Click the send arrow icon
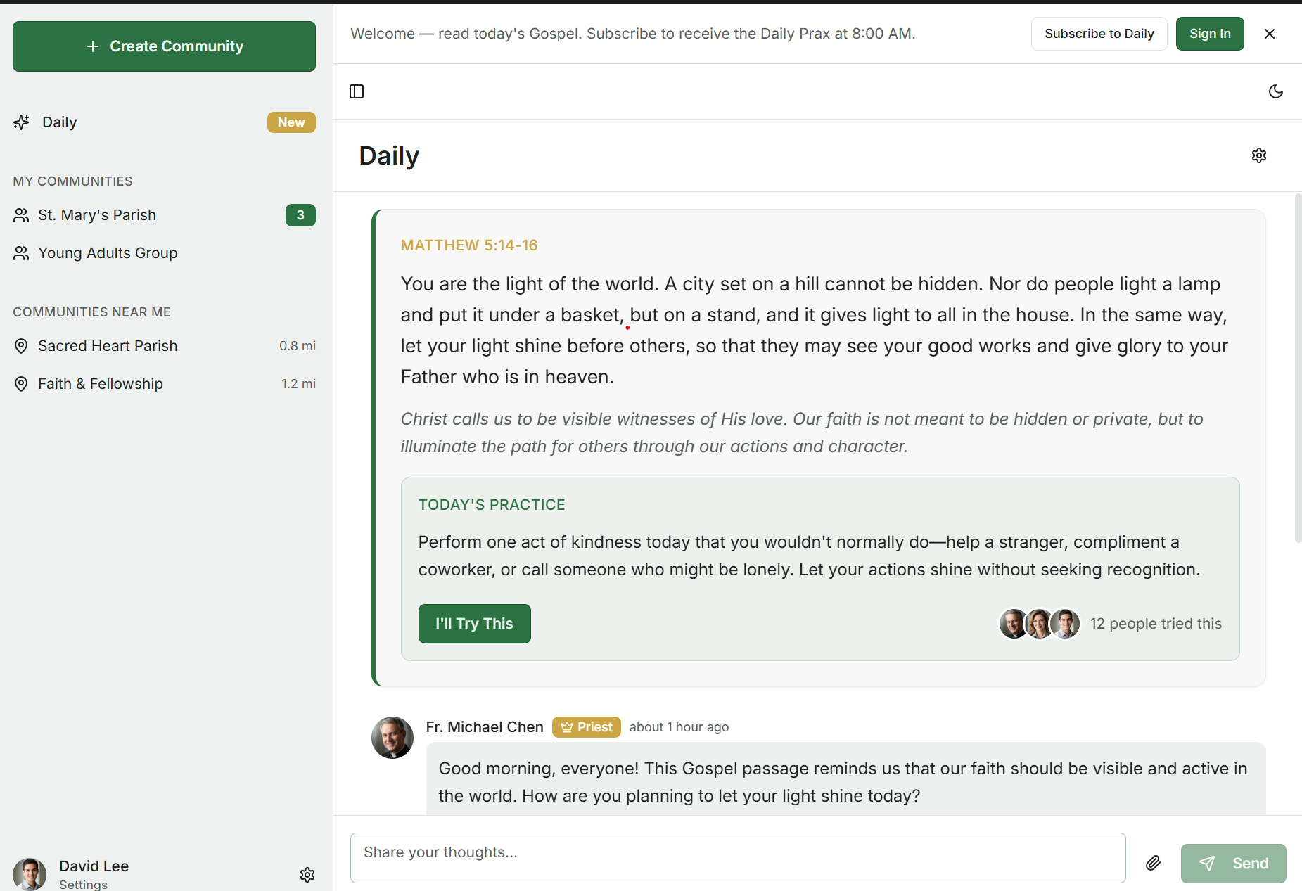Viewport: 1302px width, 891px height. point(1208,863)
